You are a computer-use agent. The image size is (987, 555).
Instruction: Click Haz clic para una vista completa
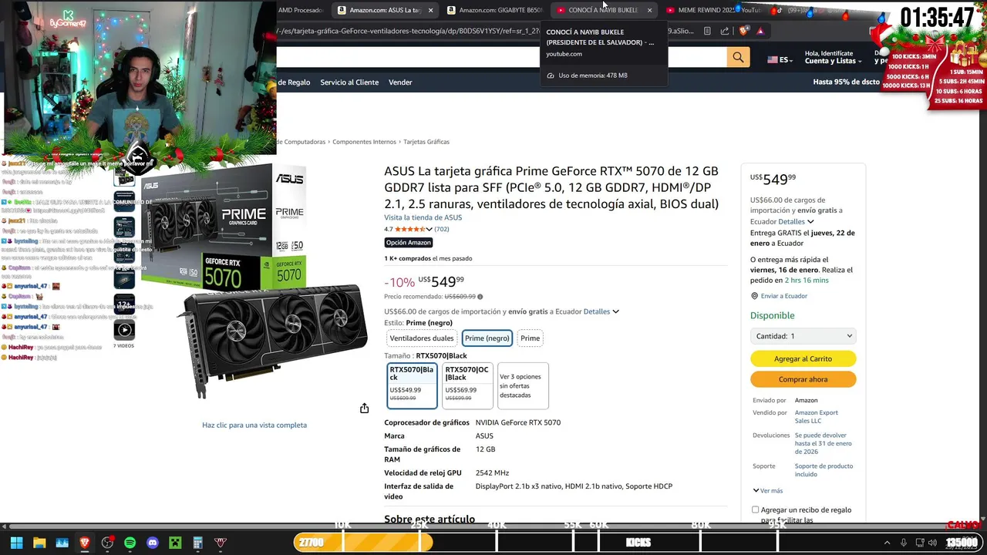pos(254,425)
